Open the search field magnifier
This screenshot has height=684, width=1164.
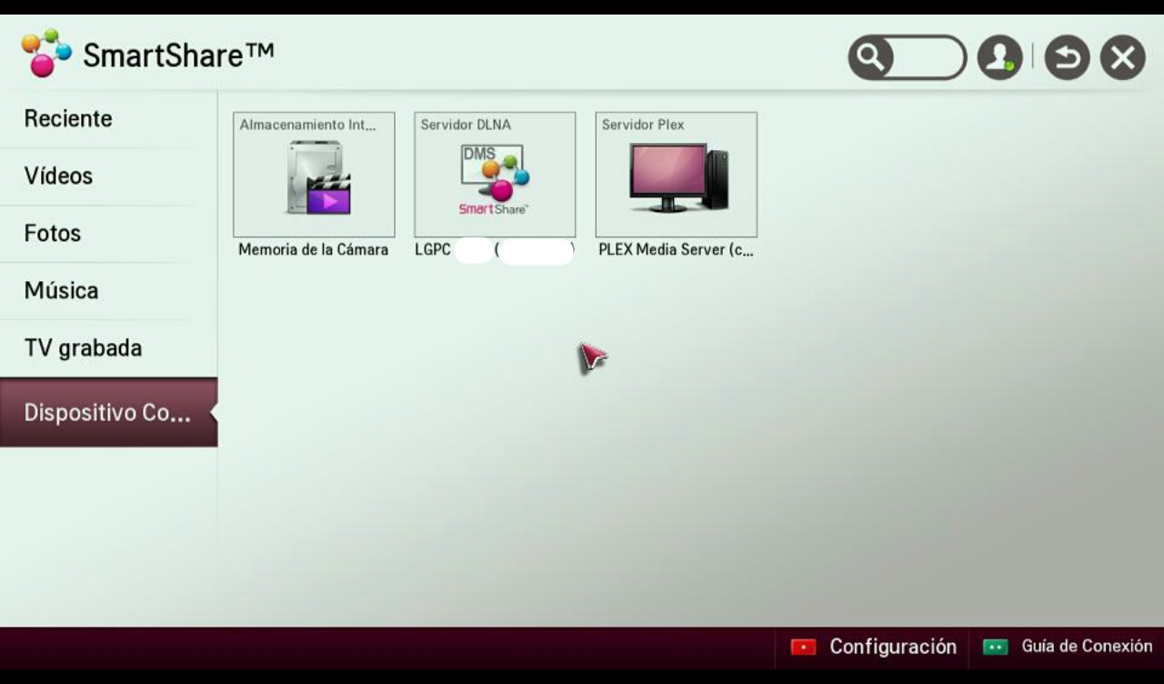[x=870, y=58]
